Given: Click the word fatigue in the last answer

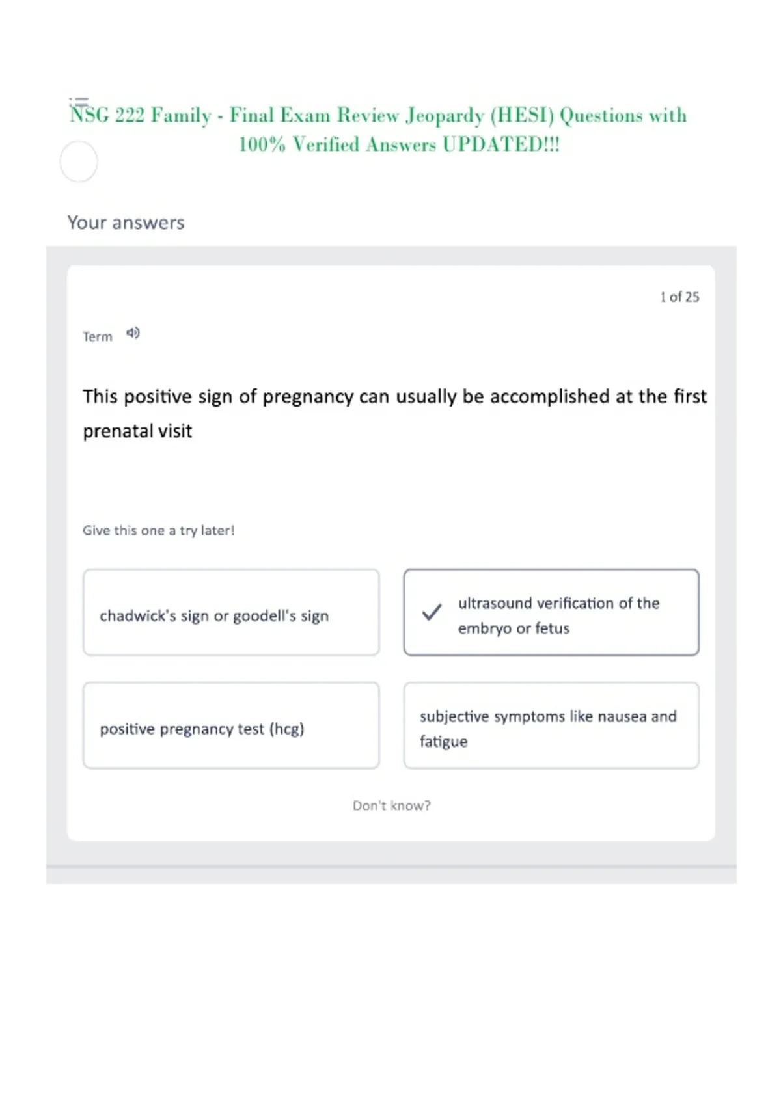Looking at the screenshot, I should click(443, 742).
